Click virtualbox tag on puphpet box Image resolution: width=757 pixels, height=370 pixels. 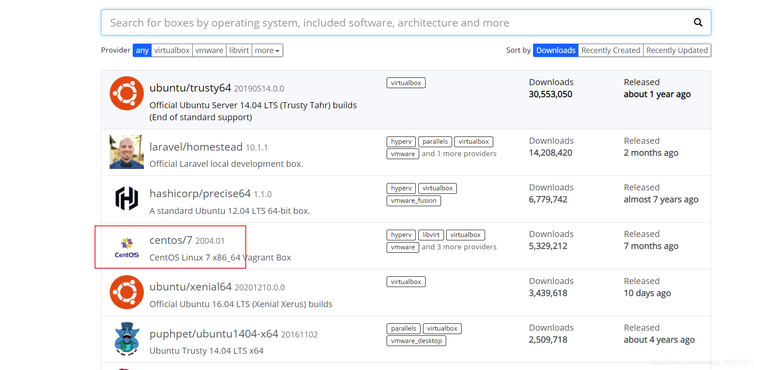[x=442, y=329]
